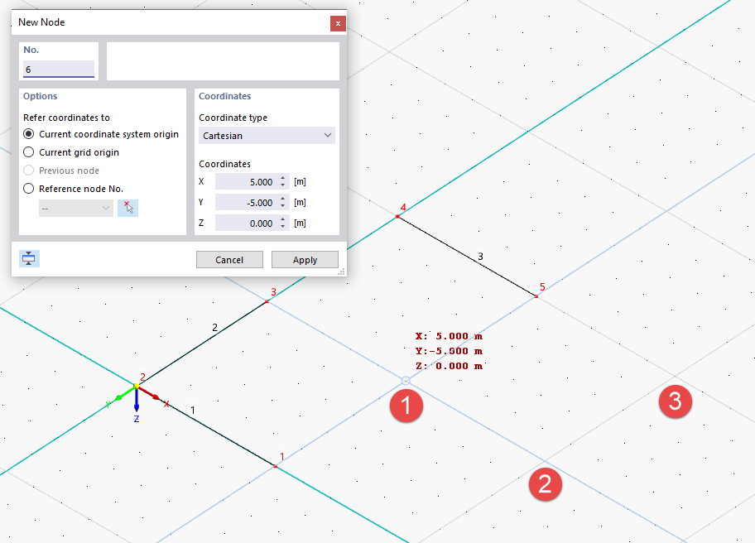Image resolution: width=755 pixels, height=543 pixels.
Task: Click member line 1 in the model
Action: pos(205,425)
